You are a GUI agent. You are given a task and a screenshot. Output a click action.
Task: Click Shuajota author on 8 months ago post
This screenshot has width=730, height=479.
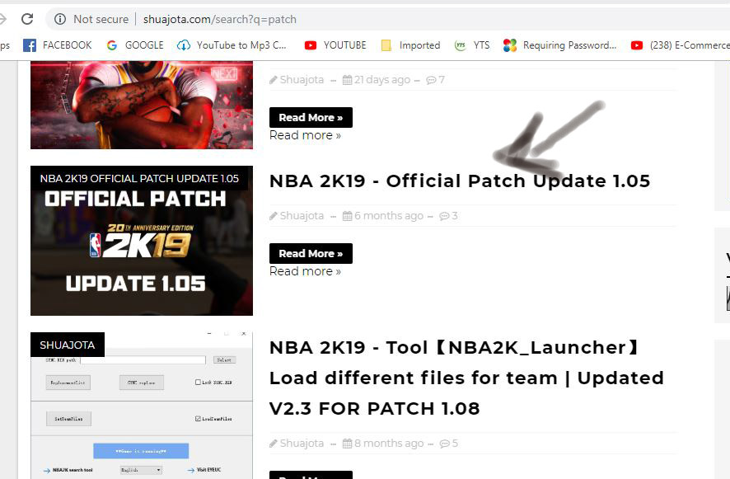302,443
